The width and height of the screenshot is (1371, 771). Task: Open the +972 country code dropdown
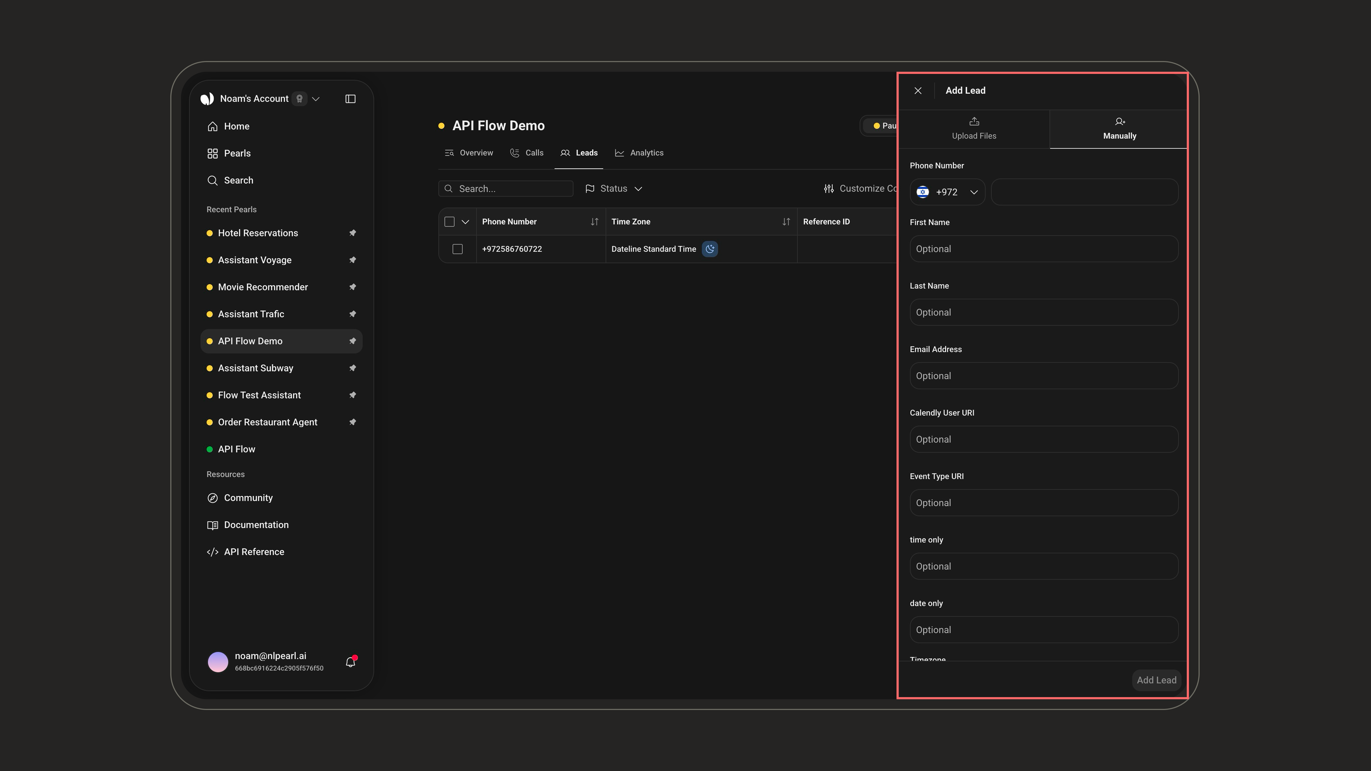click(947, 192)
